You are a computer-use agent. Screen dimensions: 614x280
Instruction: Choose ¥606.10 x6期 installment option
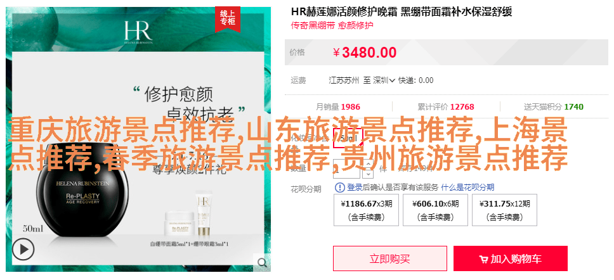[435, 210]
